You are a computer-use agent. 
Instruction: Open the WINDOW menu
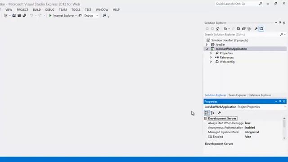click(102, 10)
